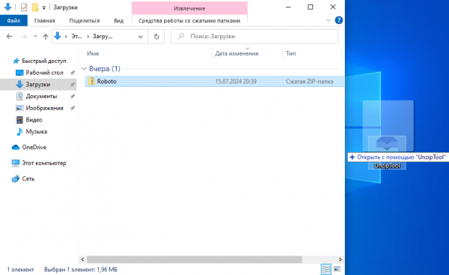Refresh the Загрузки folder view

[156, 37]
